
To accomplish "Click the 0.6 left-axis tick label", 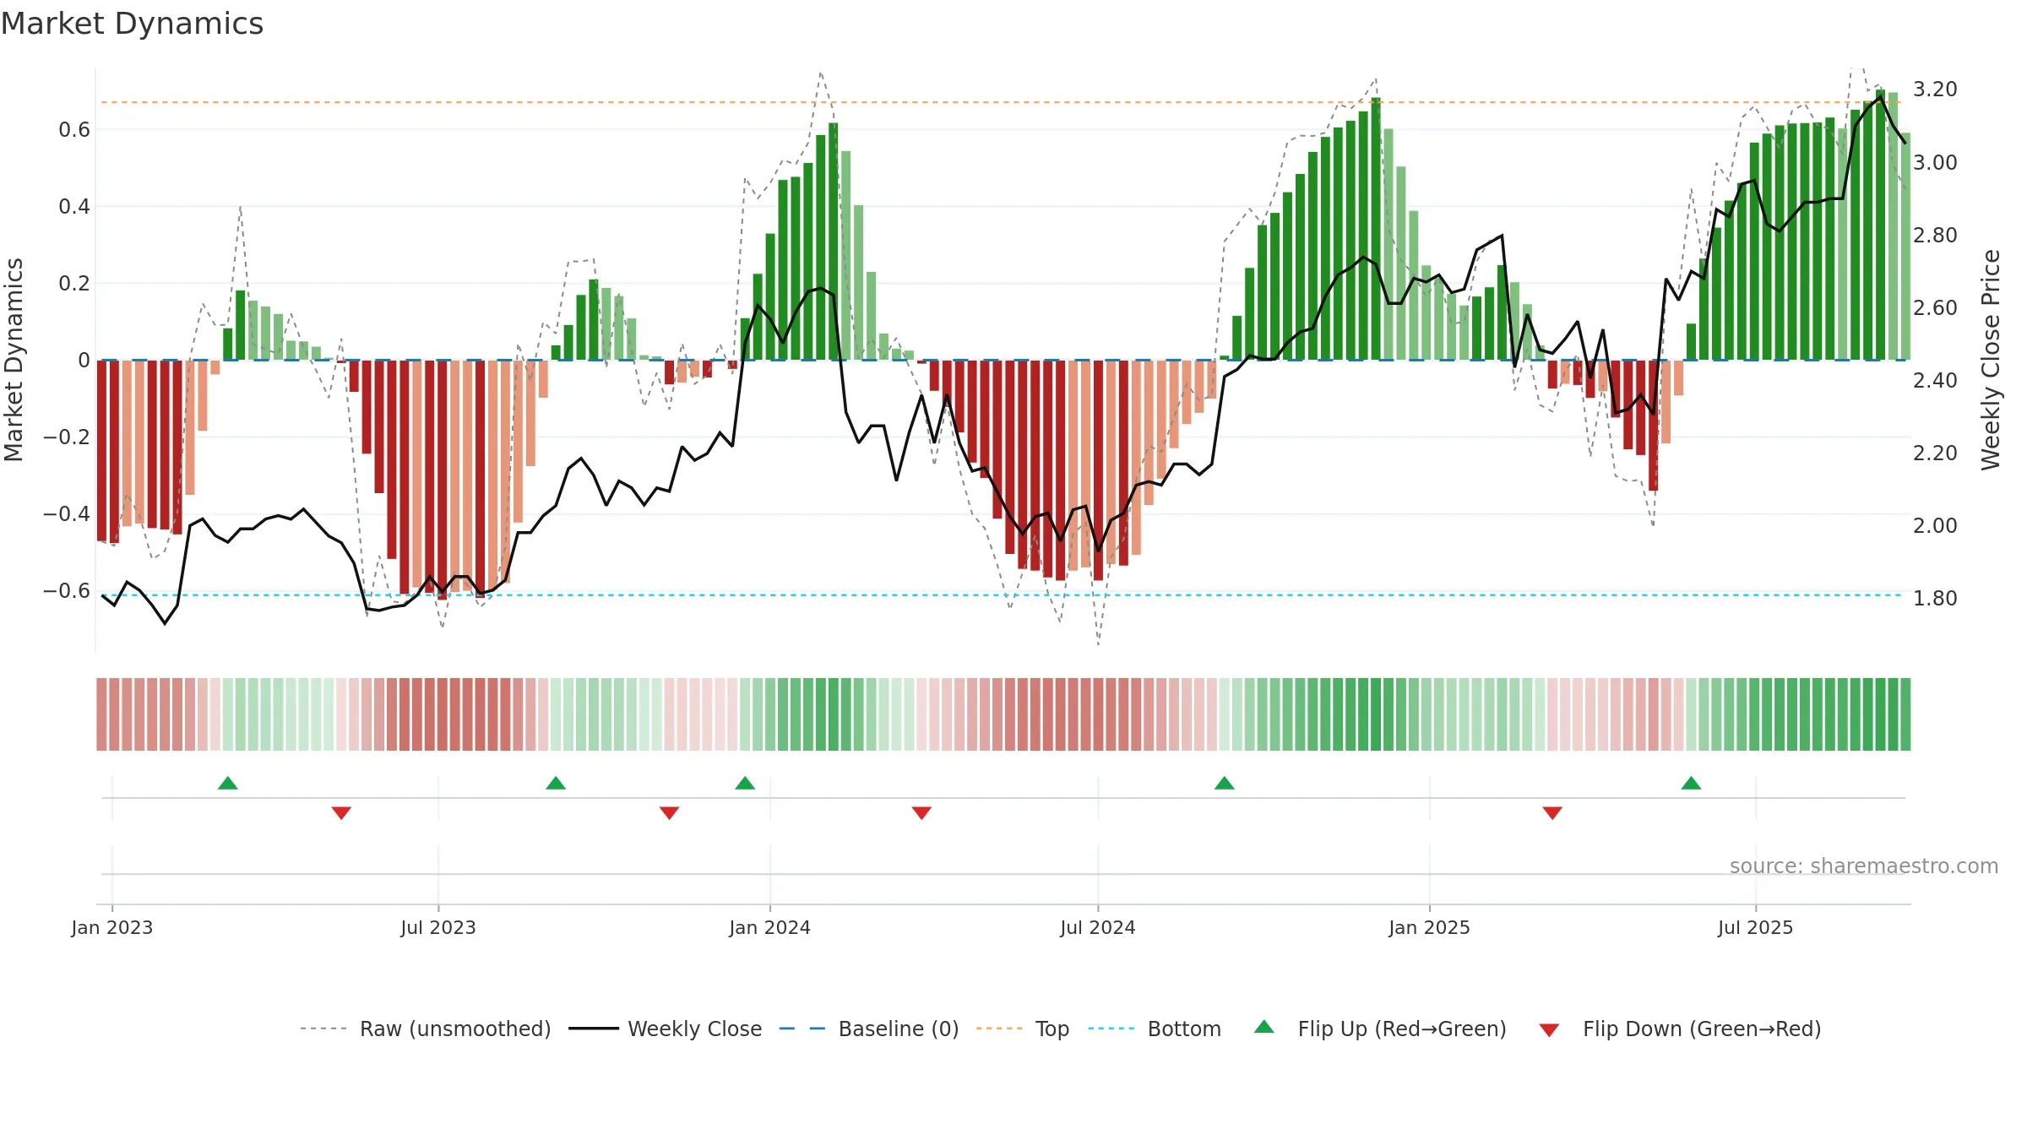I will click(74, 130).
